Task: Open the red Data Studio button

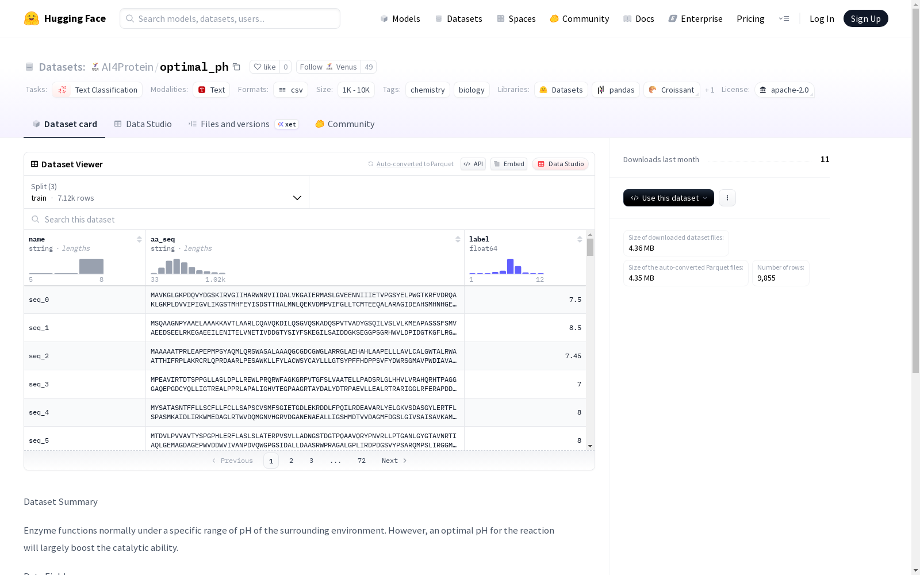Action: point(560,164)
